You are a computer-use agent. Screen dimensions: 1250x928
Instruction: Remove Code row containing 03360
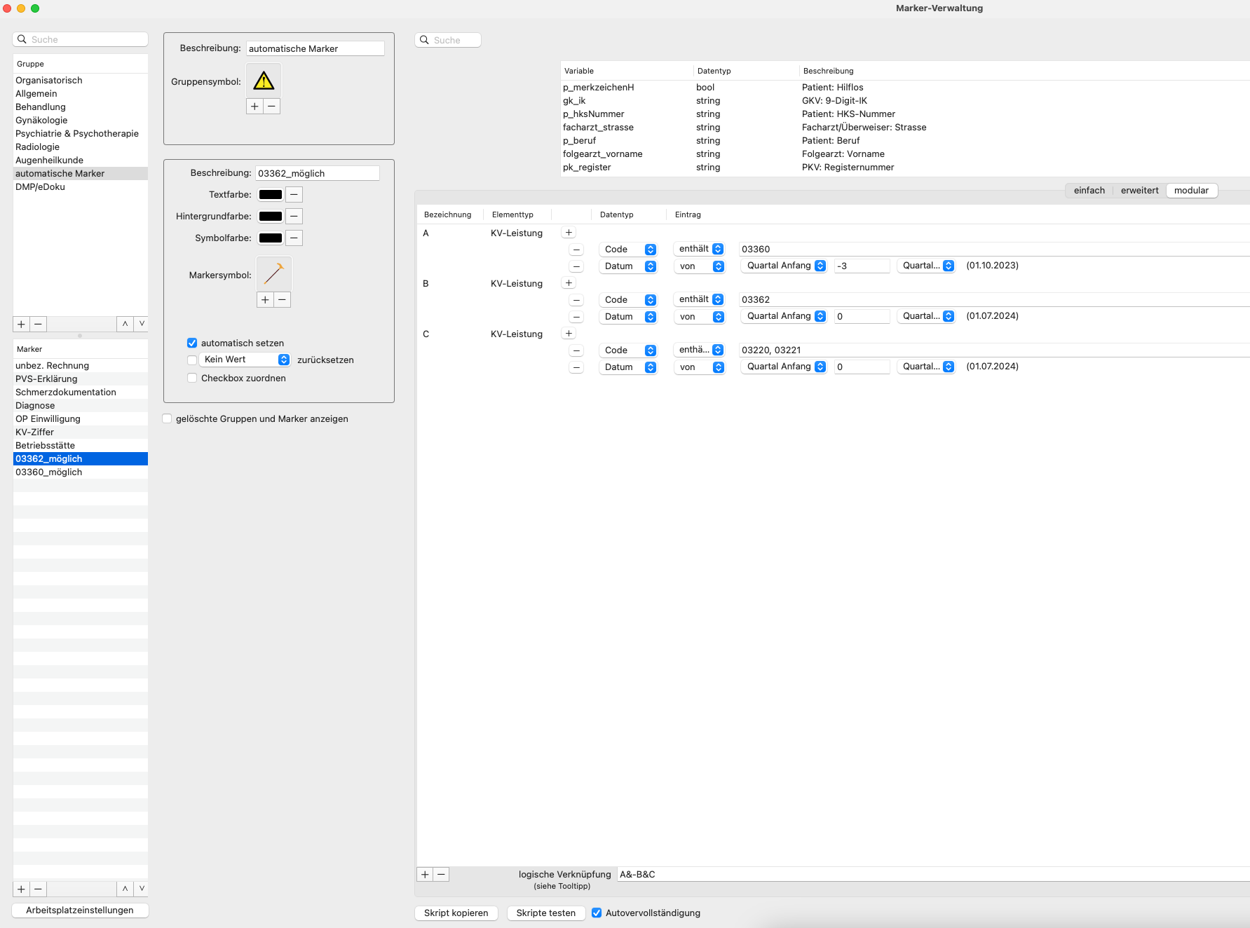pyautogui.click(x=576, y=250)
